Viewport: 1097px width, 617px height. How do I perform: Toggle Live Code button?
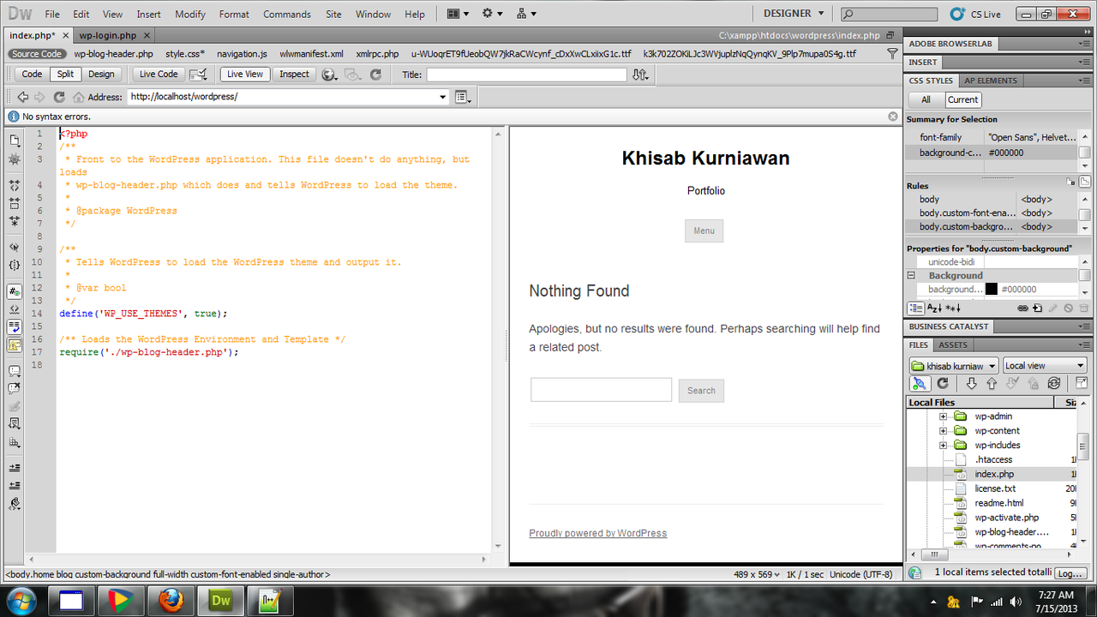click(159, 75)
